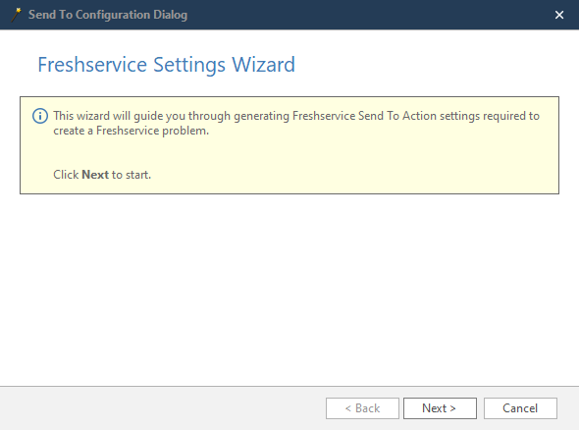579x430 pixels.
Task: Click the 'create a Freshservice problem.' text line
Action: click(x=132, y=131)
